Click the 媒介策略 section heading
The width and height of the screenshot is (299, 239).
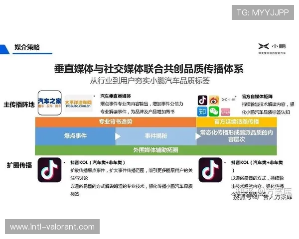[x=27, y=47]
